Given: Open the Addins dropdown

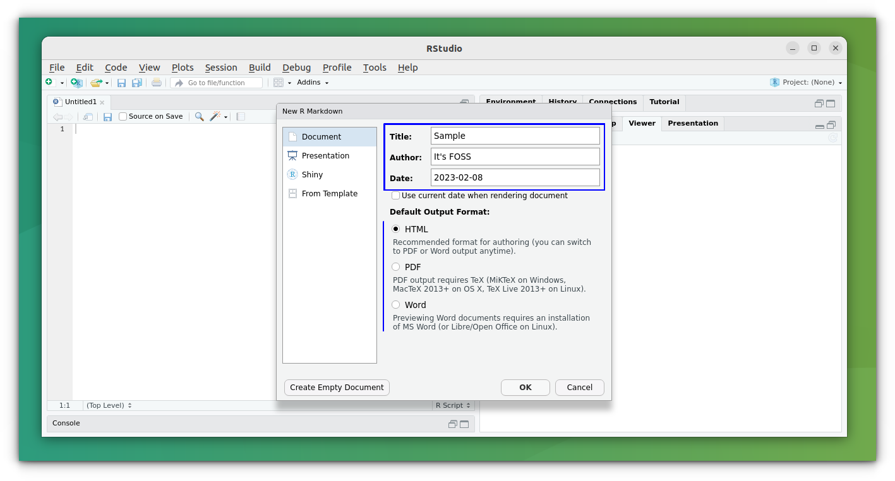Looking at the screenshot, I should [313, 83].
